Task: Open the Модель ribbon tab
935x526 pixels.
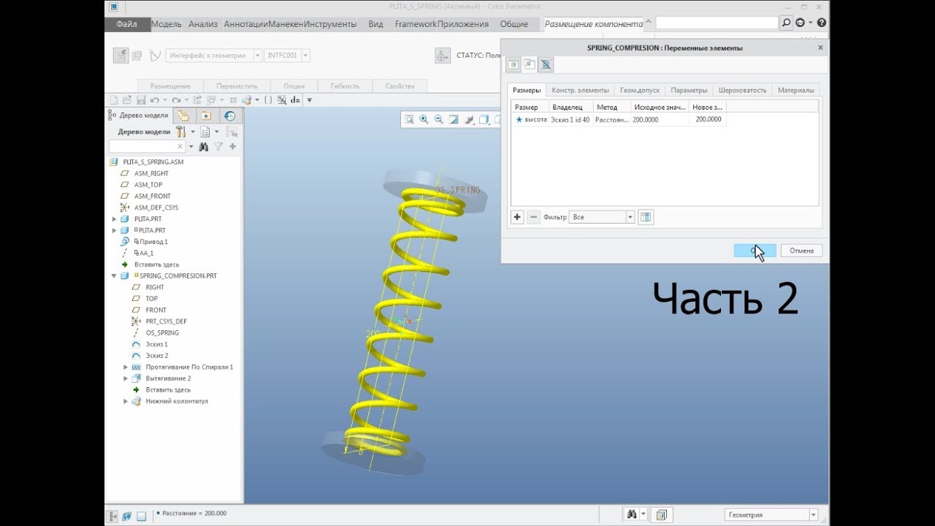Action: pyautogui.click(x=167, y=24)
